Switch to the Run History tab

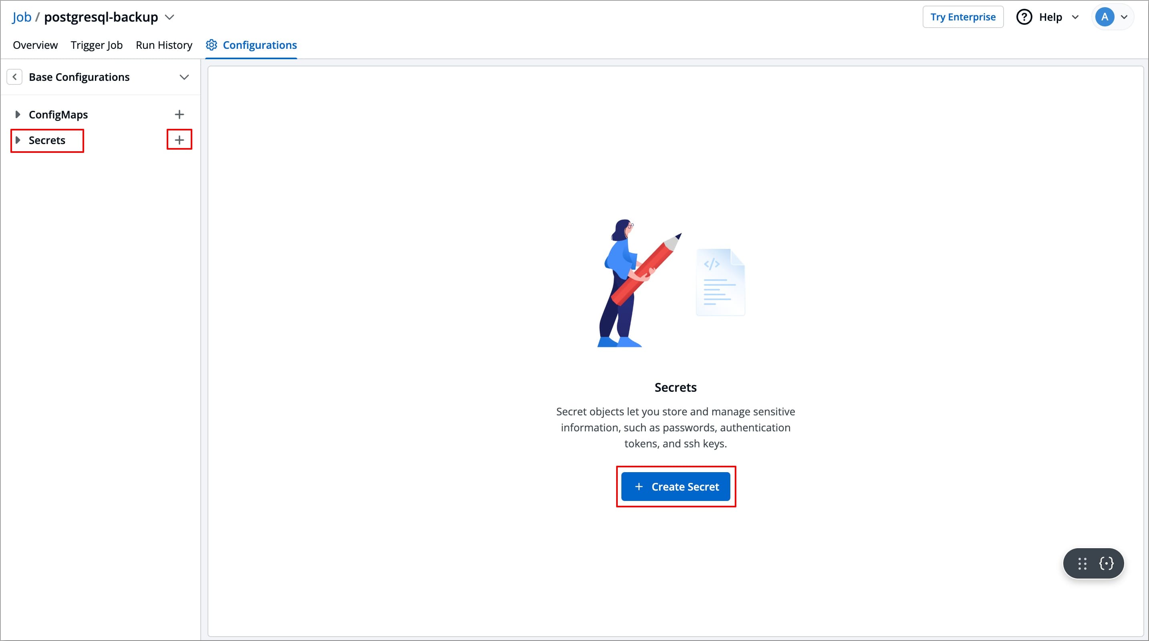164,44
